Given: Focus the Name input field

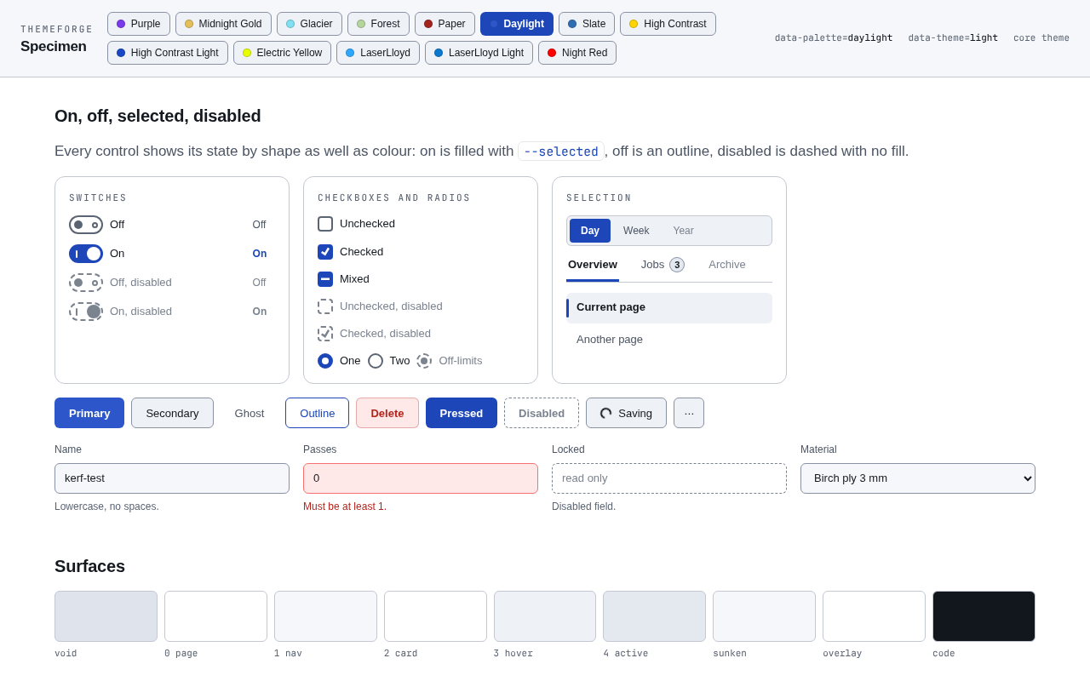Looking at the screenshot, I should point(172,478).
